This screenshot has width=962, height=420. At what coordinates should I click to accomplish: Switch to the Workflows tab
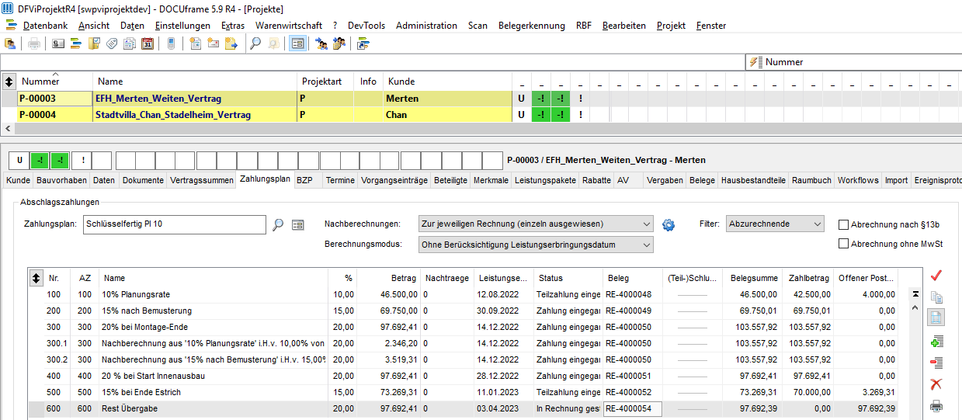click(858, 180)
